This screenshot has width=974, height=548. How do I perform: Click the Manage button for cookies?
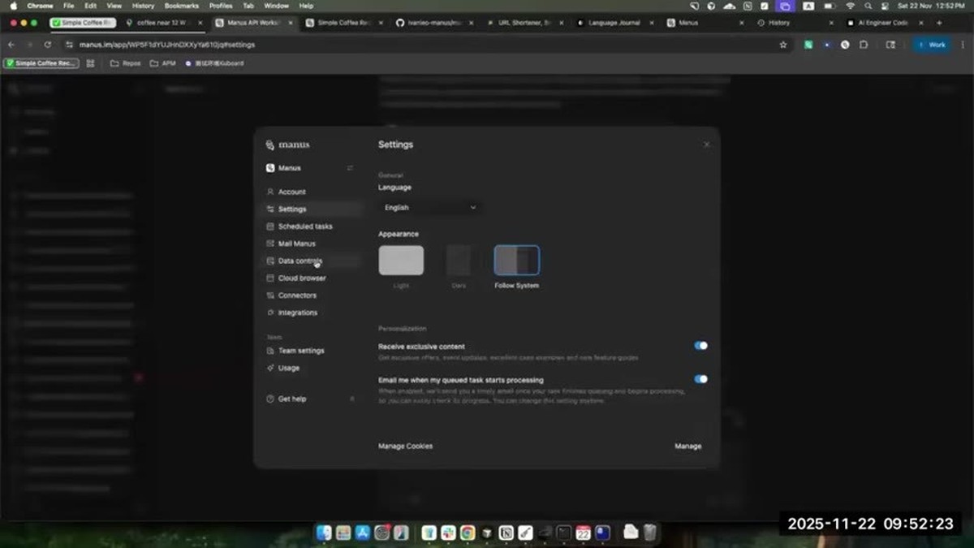click(687, 446)
